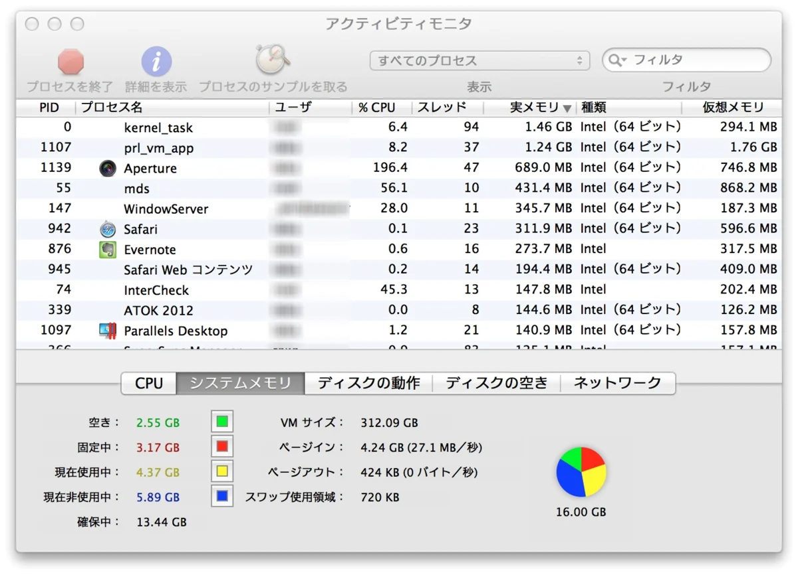Viewport: 798px width, 575px height.
Task: Select the Evernote elephant icon
Action: pos(108,250)
